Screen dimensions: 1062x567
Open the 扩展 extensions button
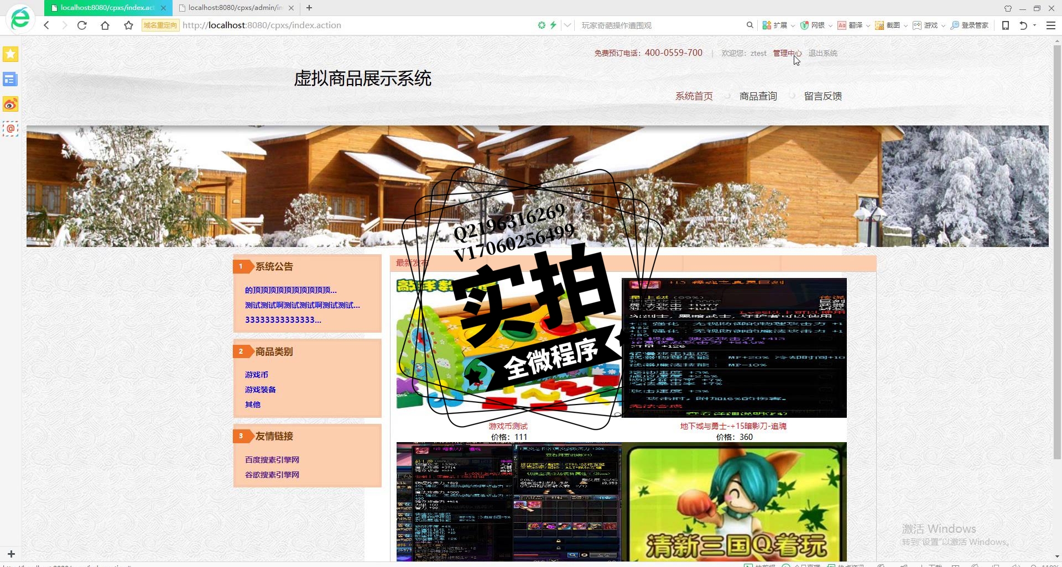[x=775, y=25]
